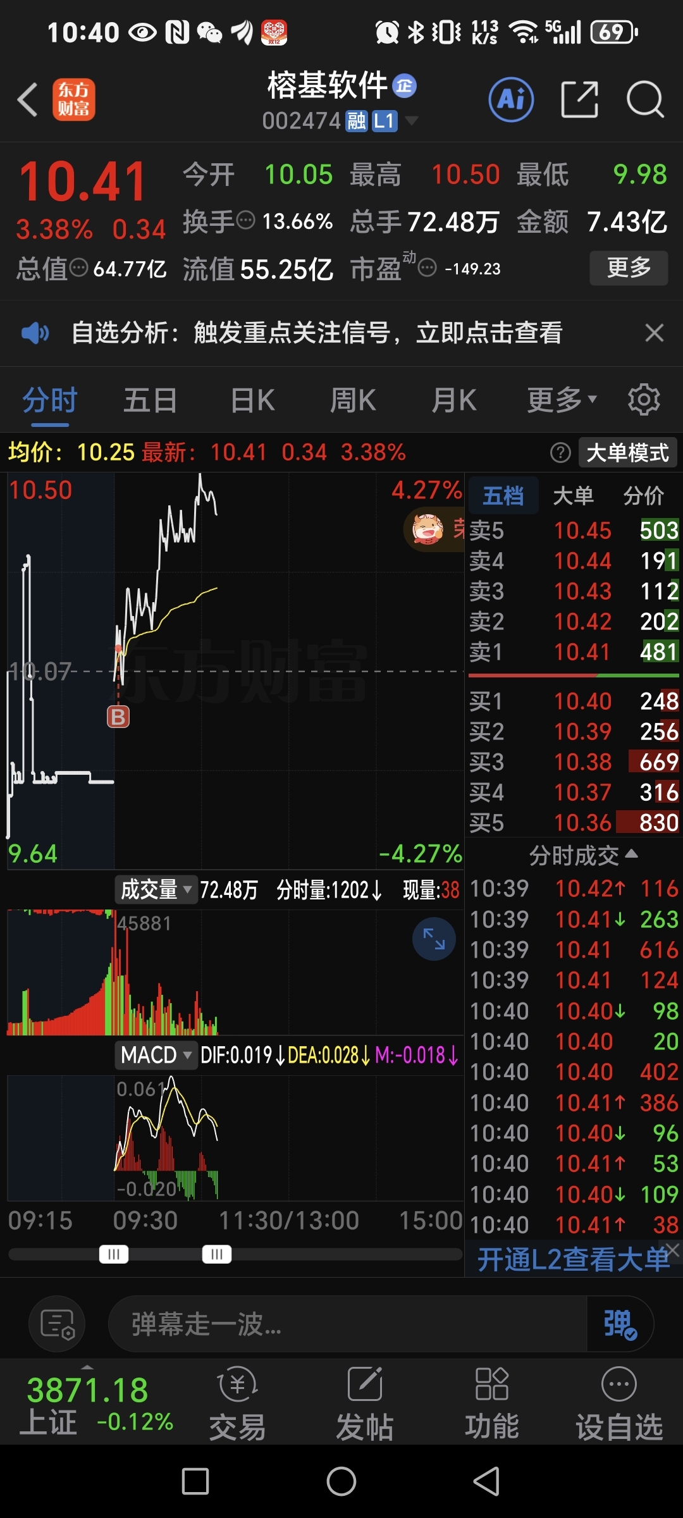
Task: Tap the 自选分析 notification text
Action: (317, 333)
